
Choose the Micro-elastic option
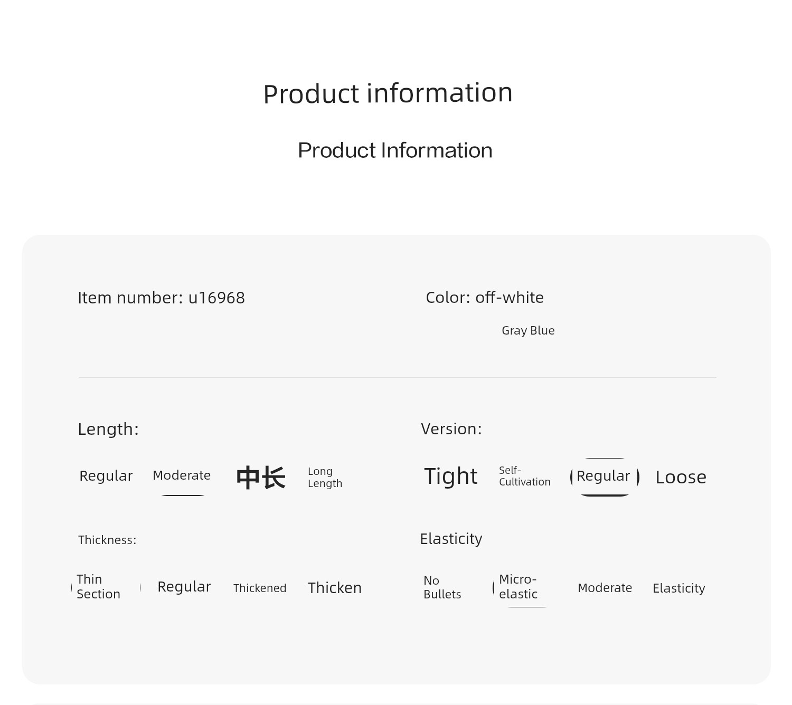coord(518,587)
